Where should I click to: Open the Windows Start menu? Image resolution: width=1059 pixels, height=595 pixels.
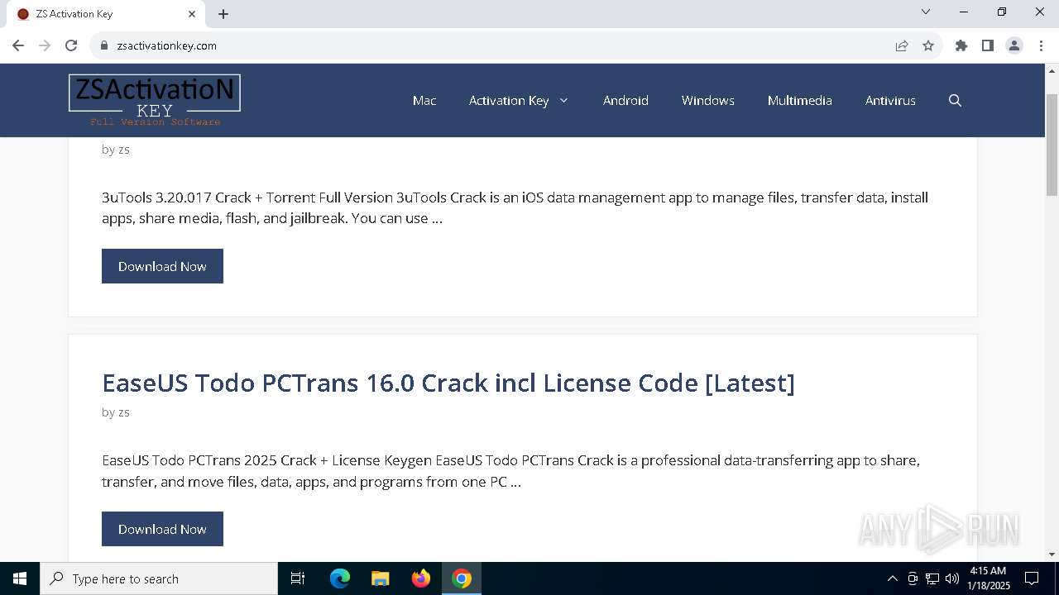(20, 578)
